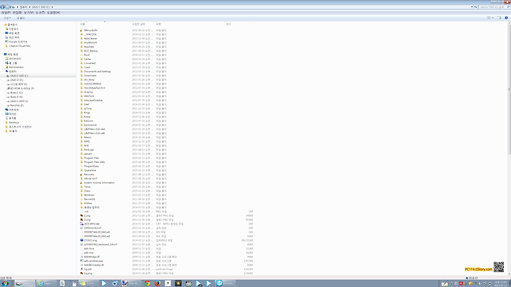511x287 pixels.
Task: Select Creative Cloud Files in sidebar
Action: (x=19, y=46)
